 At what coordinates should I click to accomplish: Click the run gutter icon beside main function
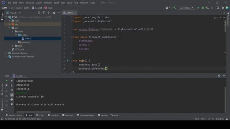click(x=68, y=61)
